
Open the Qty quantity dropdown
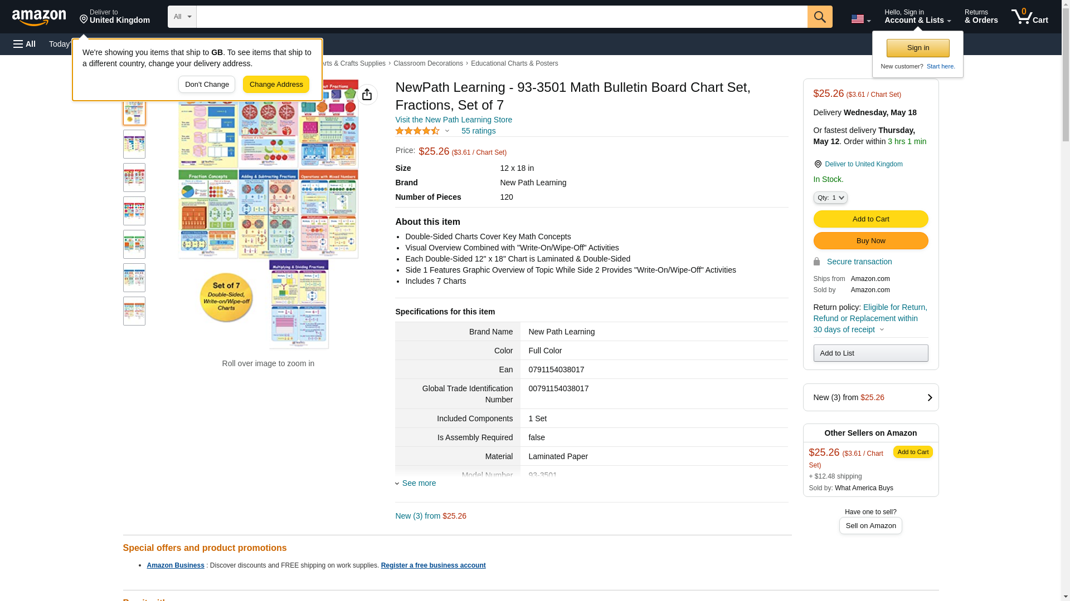pos(830,198)
